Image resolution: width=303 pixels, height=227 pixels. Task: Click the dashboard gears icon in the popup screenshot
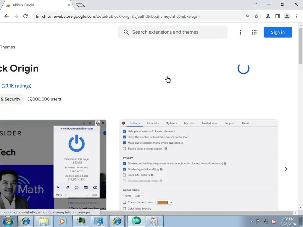(x=95, y=187)
